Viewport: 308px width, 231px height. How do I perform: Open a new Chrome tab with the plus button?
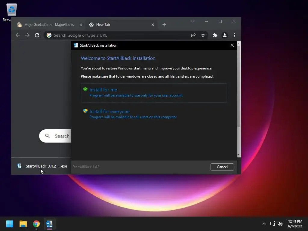164,25
